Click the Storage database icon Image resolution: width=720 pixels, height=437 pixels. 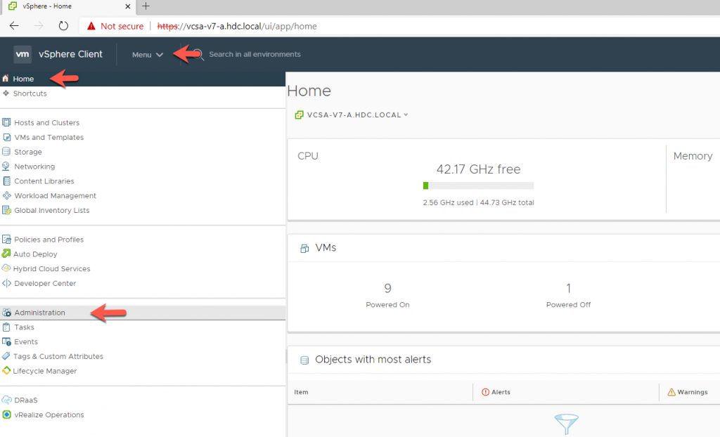[6, 152]
